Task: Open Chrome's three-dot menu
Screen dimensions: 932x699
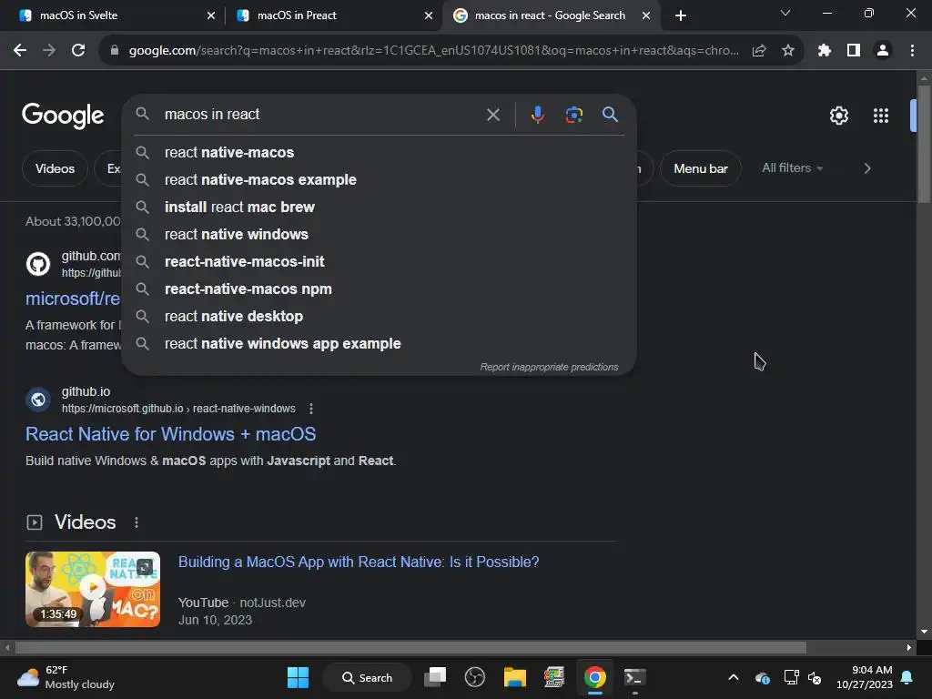Action: [912, 51]
